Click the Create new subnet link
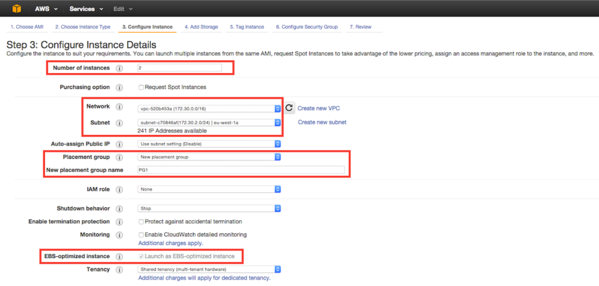 322,123
